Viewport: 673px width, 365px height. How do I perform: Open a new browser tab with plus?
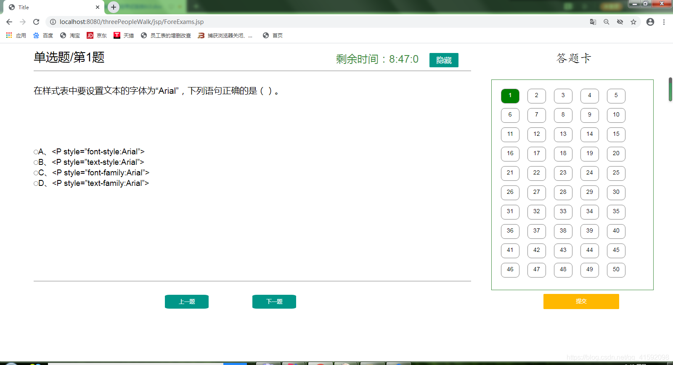[x=114, y=7]
